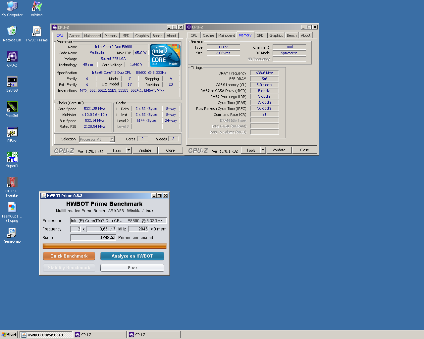Select the HWBOT Prime desktop shortcut
This screenshot has width=424, height=339.
[37, 34]
